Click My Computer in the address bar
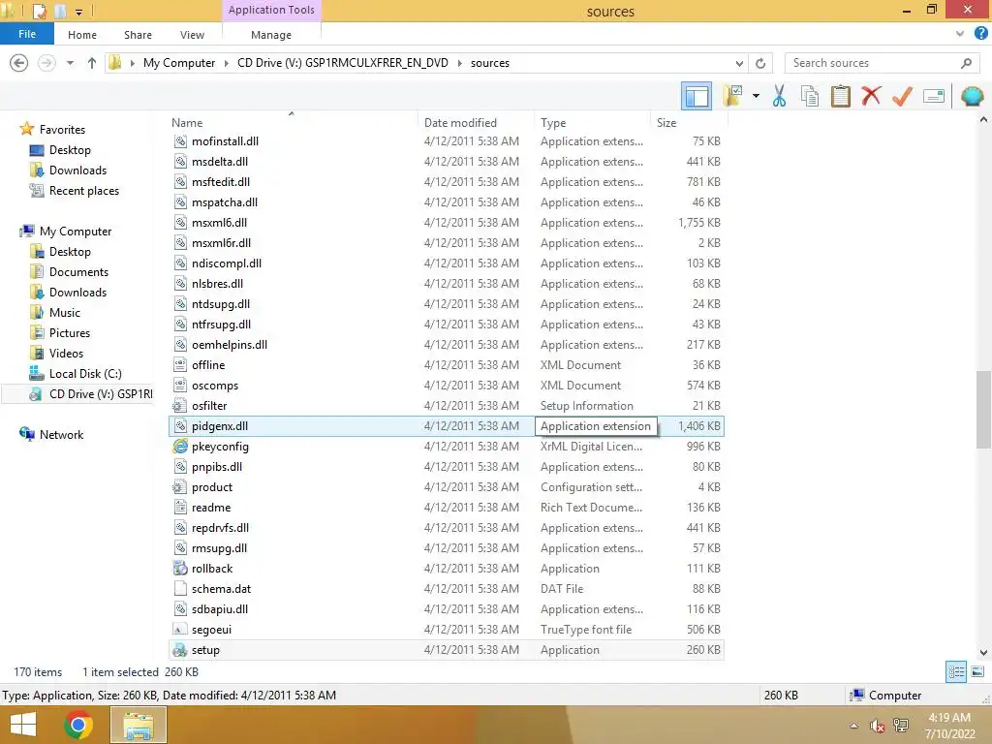The height and width of the screenshot is (744, 992). point(179,63)
